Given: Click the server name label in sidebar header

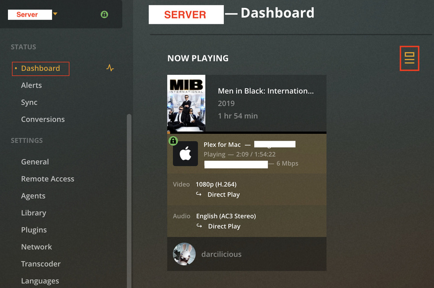Looking at the screenshot, I should (30, 14).
